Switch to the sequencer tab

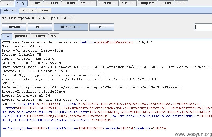point(107,3)
